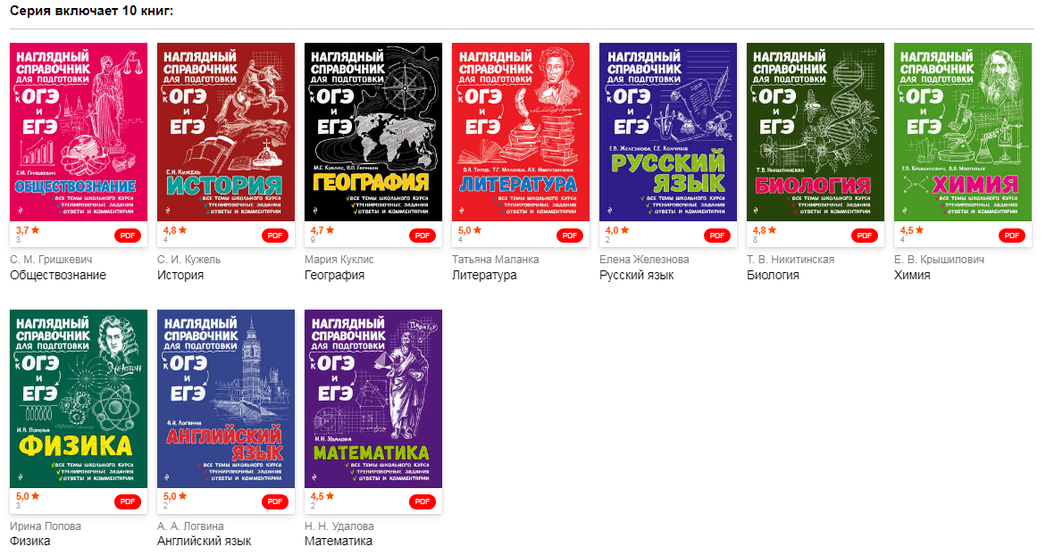
Task: Open the География book cover
Action: [x=372, y=132]
